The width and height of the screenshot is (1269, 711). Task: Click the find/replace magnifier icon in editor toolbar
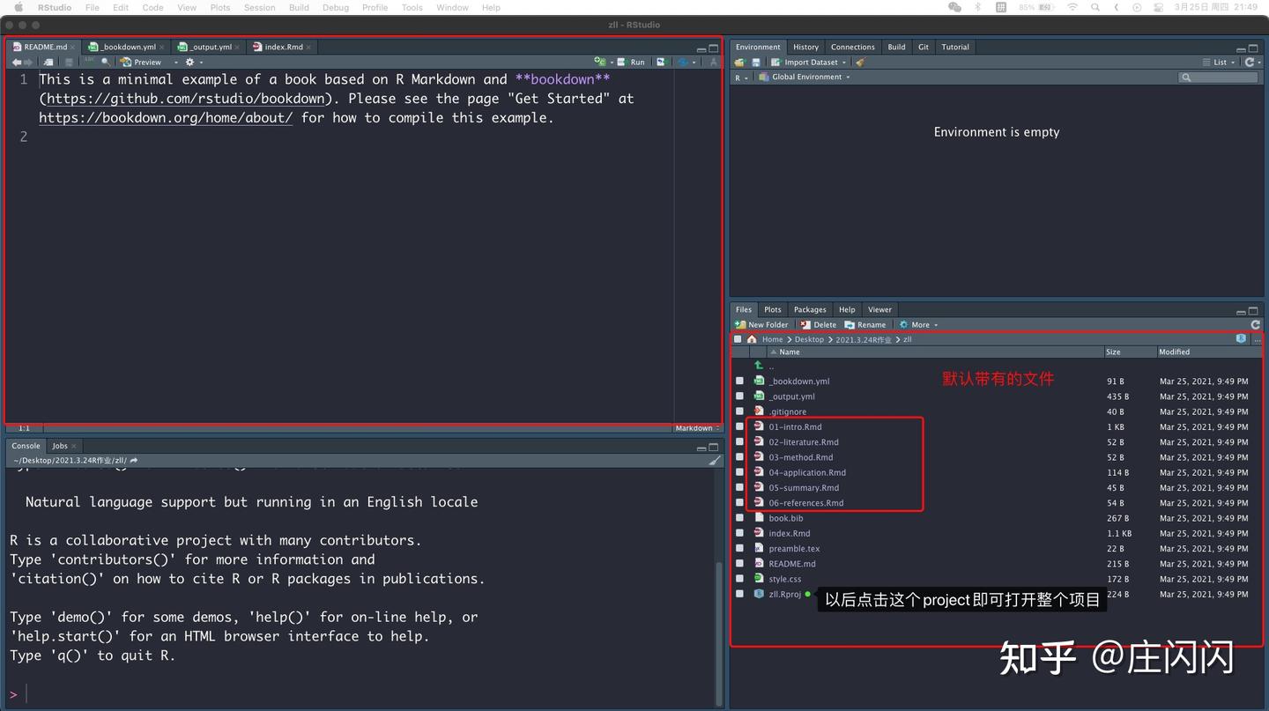[x=106, y=62]
